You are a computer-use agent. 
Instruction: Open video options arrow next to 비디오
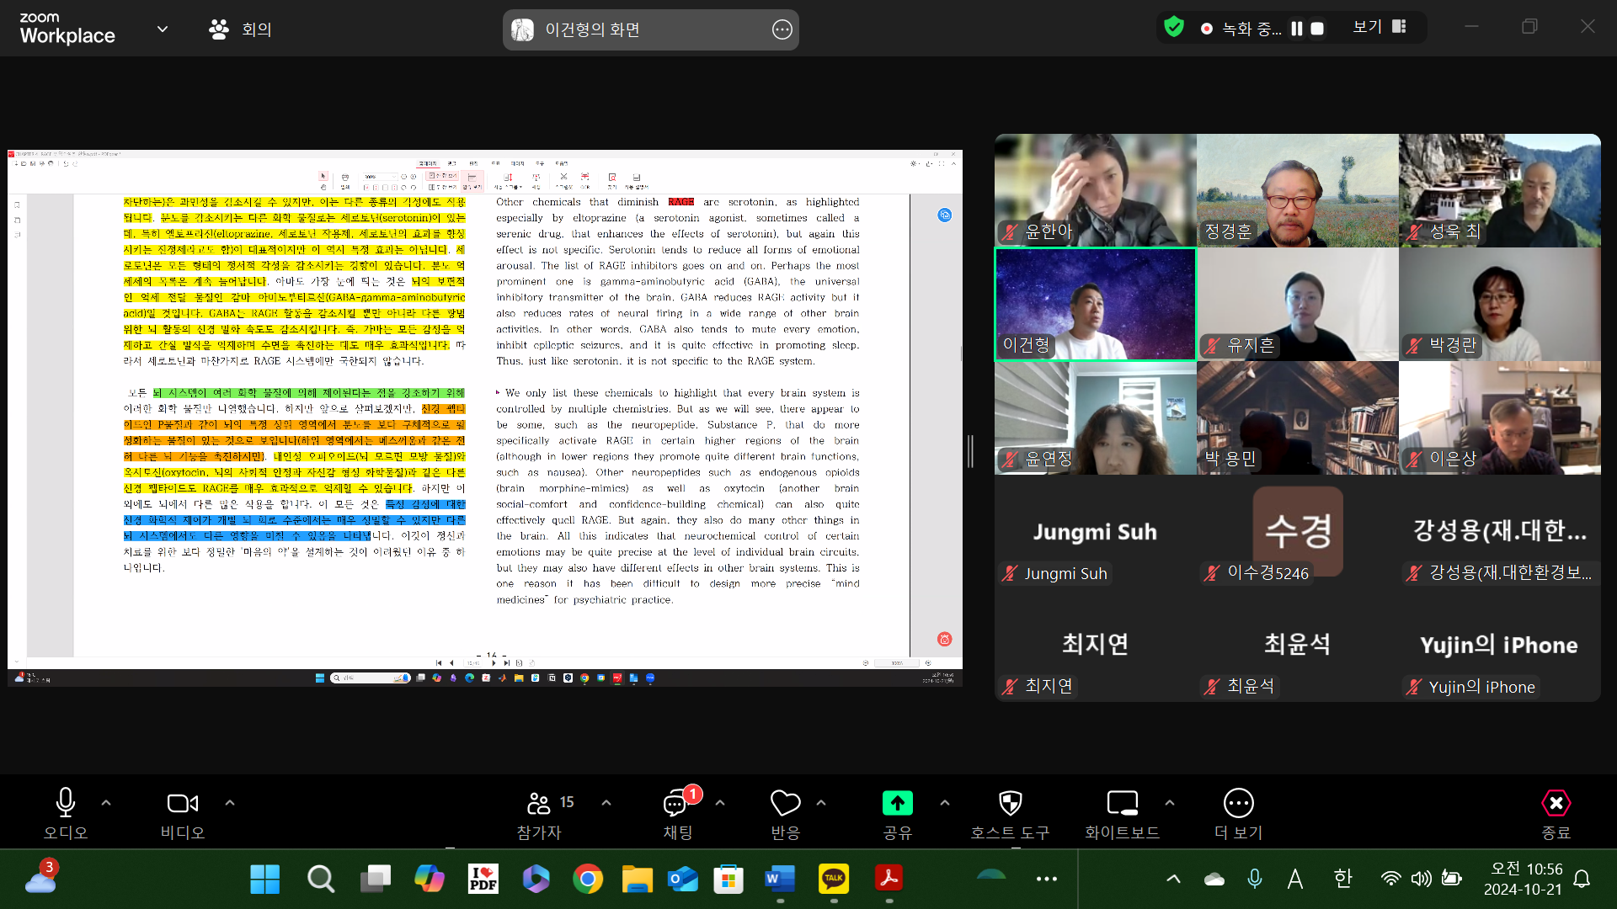pos(230,803)
